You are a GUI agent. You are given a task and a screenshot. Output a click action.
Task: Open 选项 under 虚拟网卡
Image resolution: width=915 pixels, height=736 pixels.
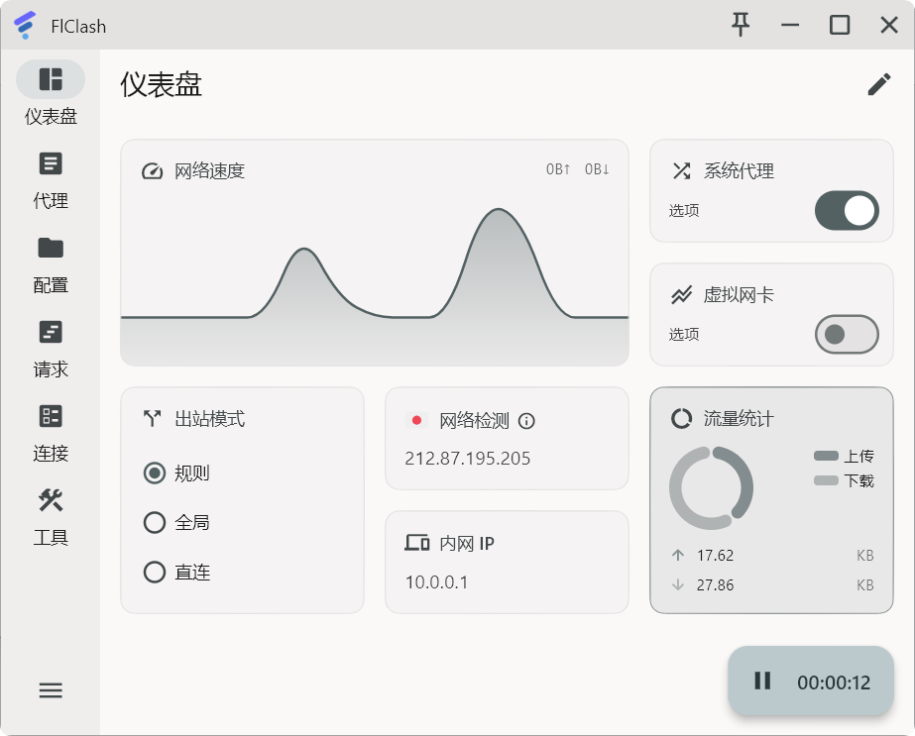click(x=683, y=335)
